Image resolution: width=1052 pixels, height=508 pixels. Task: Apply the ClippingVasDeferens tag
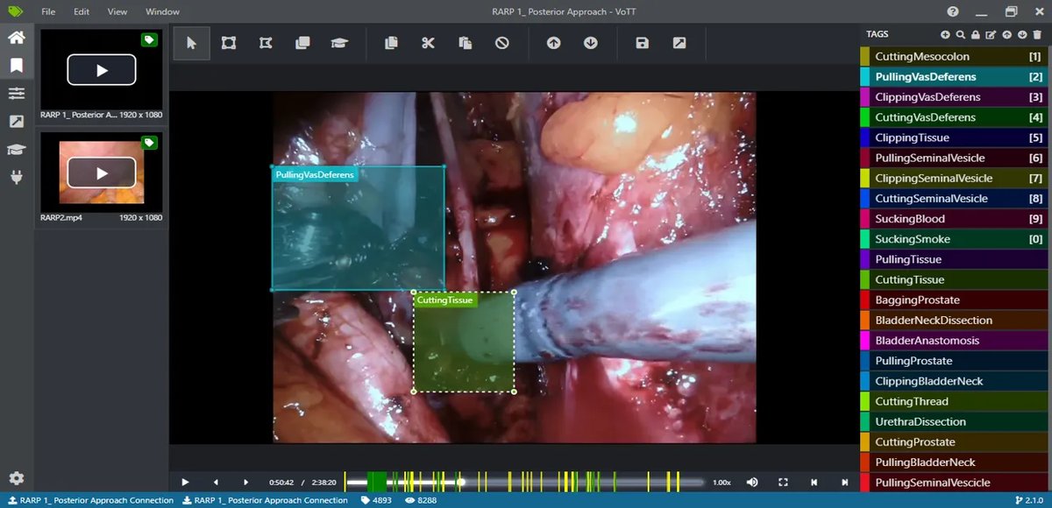coord(953,96)
